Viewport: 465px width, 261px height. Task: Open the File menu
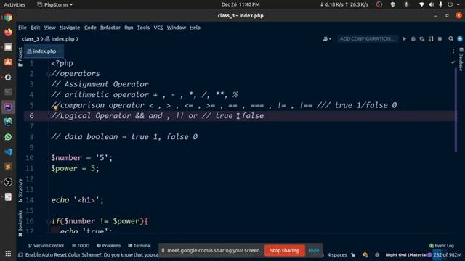[x=23, y=28]
